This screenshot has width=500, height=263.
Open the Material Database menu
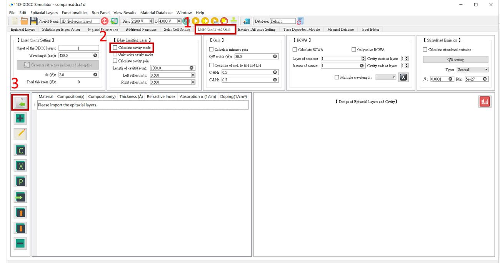click(156, 13)
